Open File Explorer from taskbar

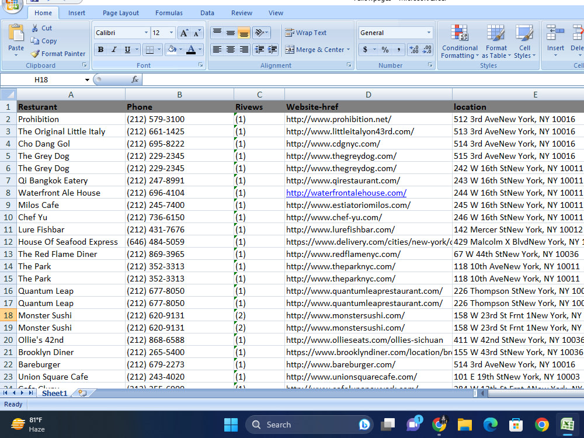464,425
